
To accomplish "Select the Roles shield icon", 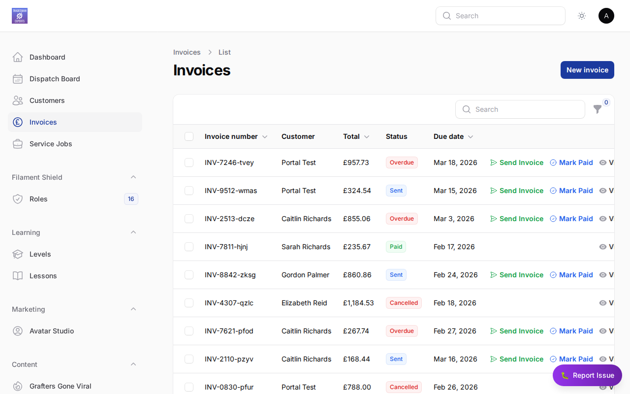I will point(18,199).
